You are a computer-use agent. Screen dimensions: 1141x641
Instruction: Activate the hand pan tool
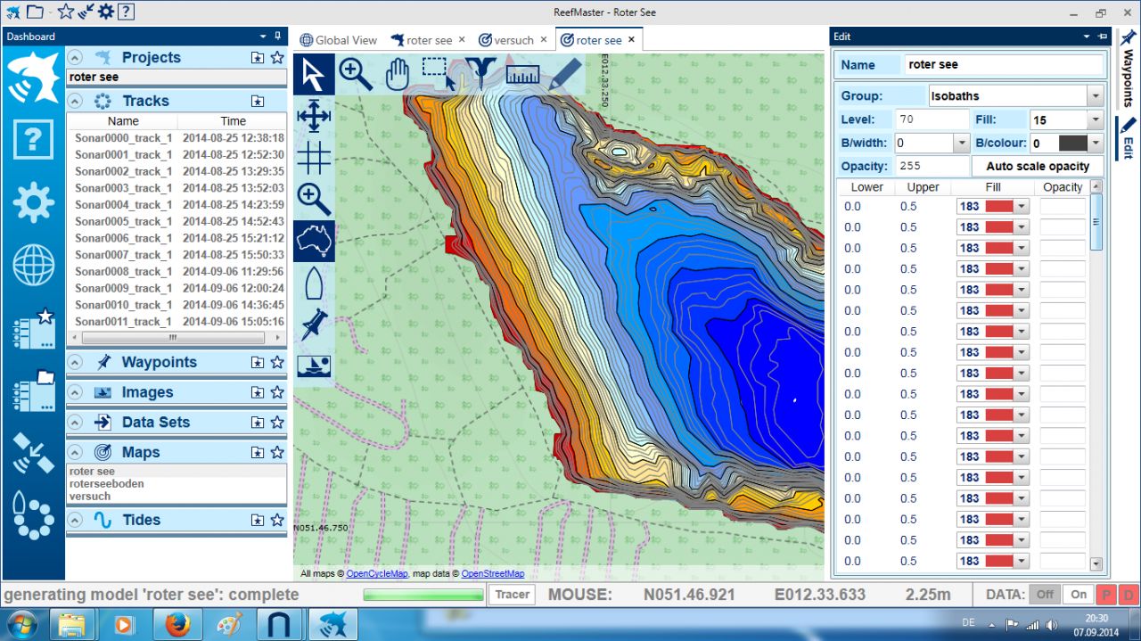[x=396, y=74]
